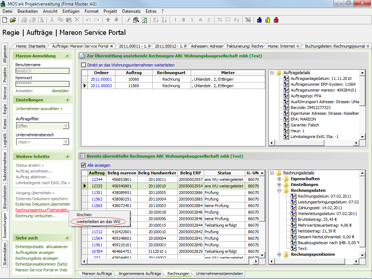
Task: Click the Redo arrow icon
Action: [x=97, y=20]
